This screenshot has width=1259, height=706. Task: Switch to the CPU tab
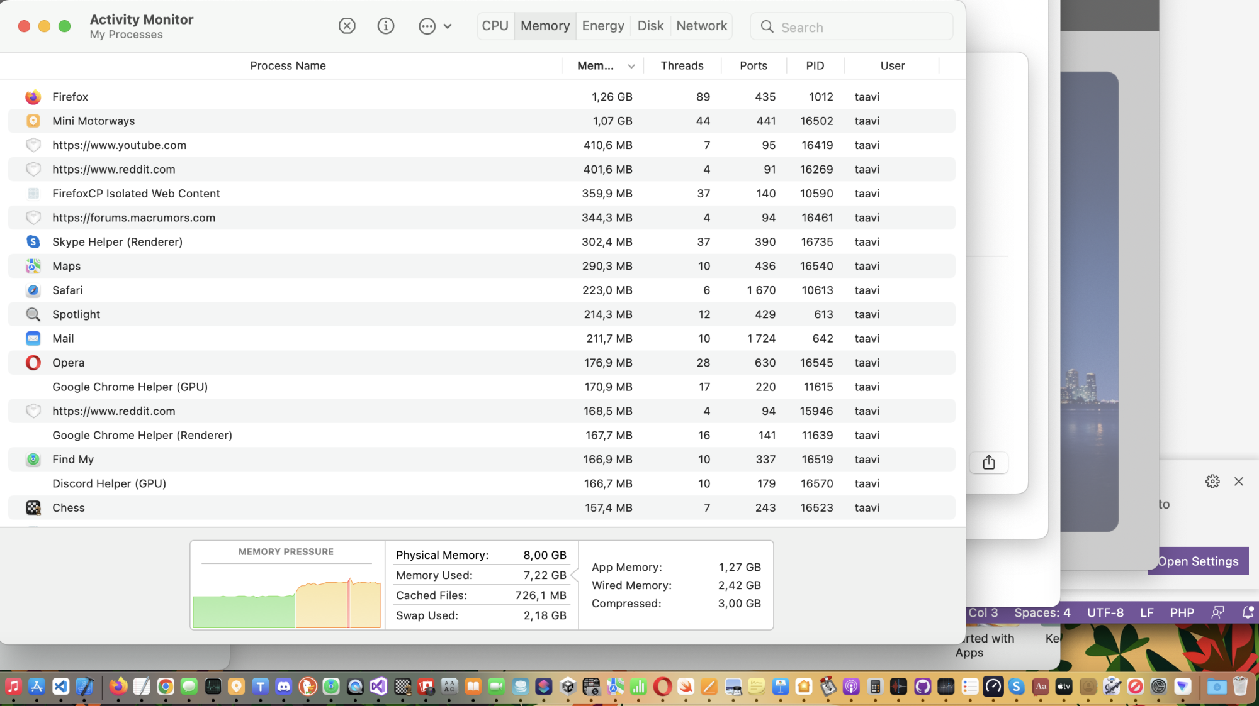495,26
